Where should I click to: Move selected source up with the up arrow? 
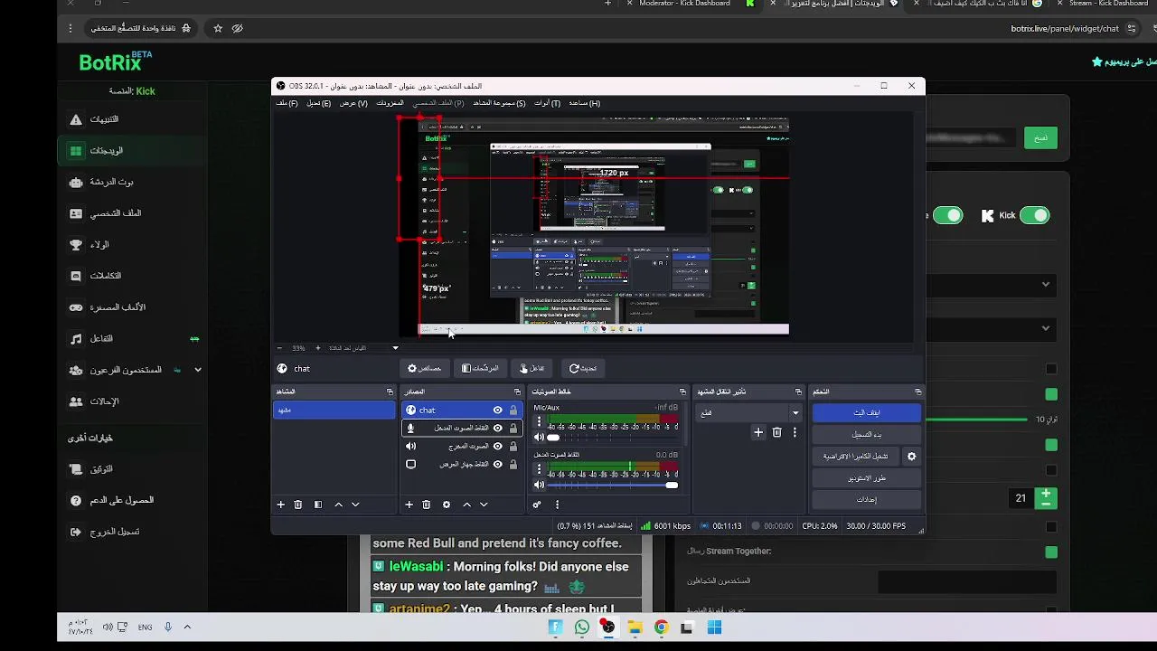[x=466, y=505]
